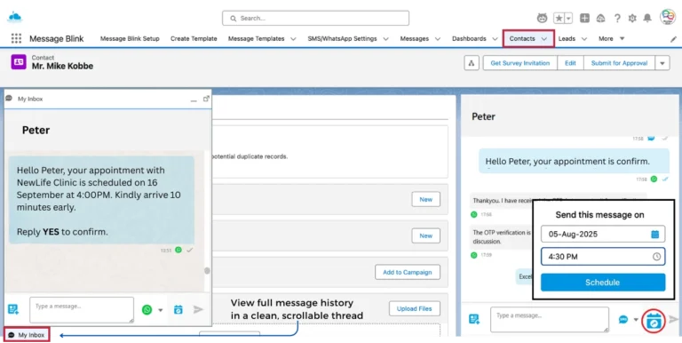Go to the Messages tab

415,38
